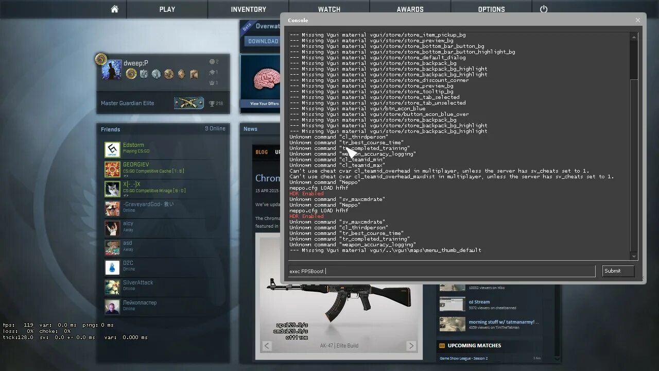This screenshot has width=659, height=371.
Task: Click the console Submit button
Action: 618,271
